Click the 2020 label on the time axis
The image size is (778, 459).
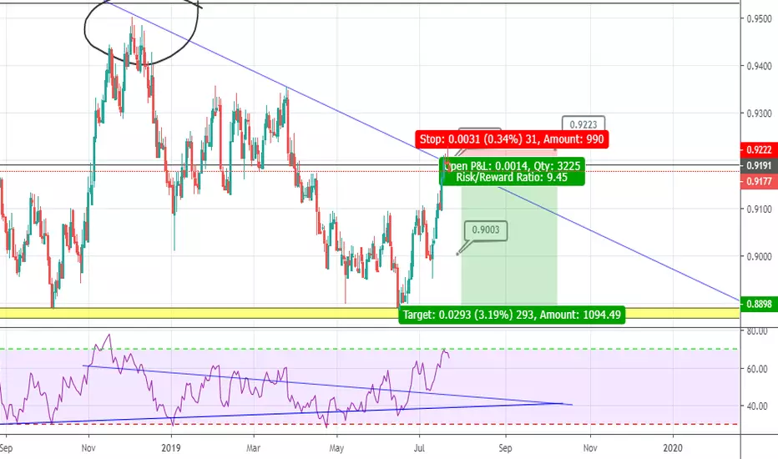[x=672, y=448]
